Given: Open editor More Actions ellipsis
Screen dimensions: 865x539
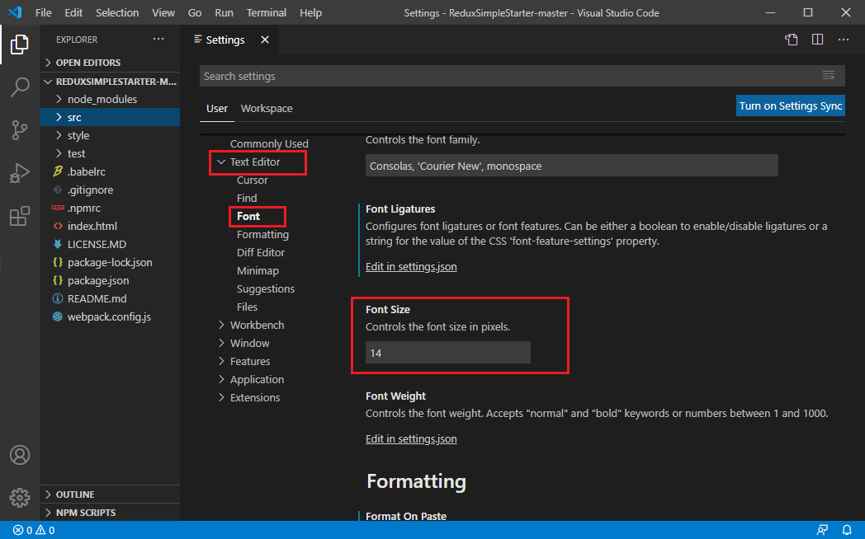Looking at the screenshot, I should tap(844, 40).
